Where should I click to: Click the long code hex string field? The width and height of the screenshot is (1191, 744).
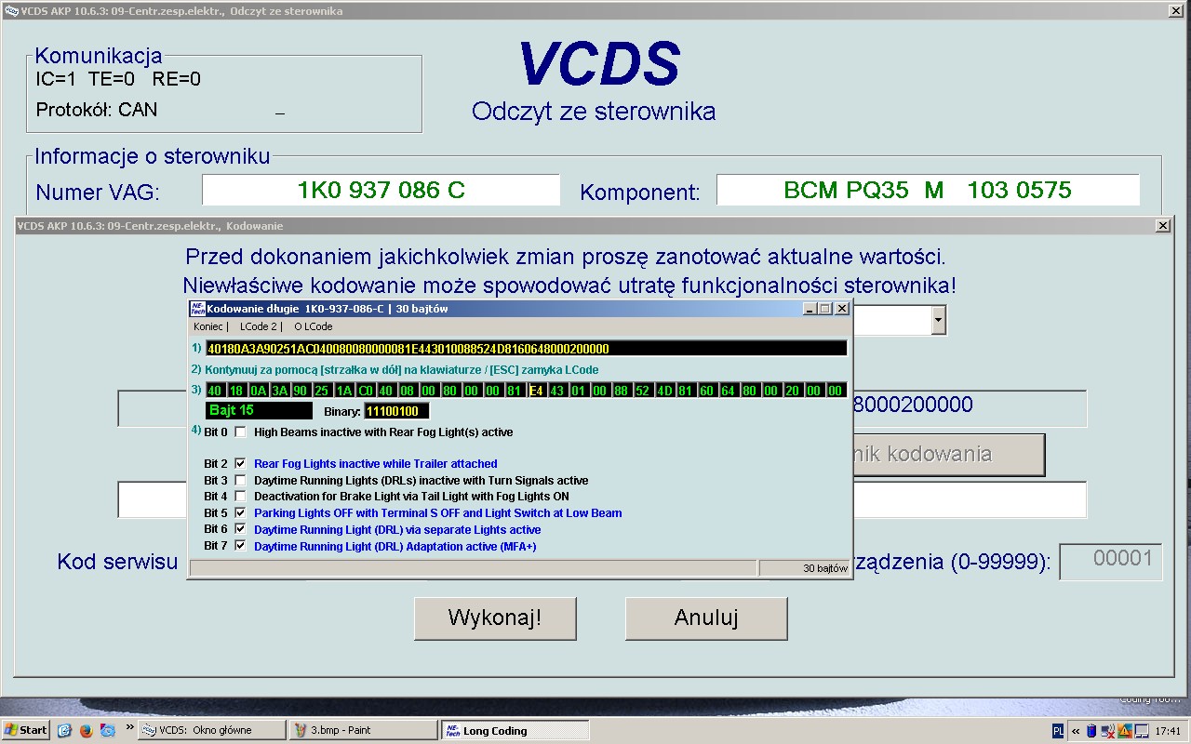[527, 349]
